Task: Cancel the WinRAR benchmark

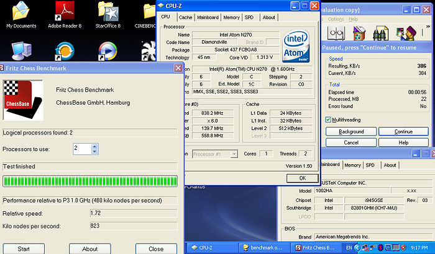Action: click(351, 142)
